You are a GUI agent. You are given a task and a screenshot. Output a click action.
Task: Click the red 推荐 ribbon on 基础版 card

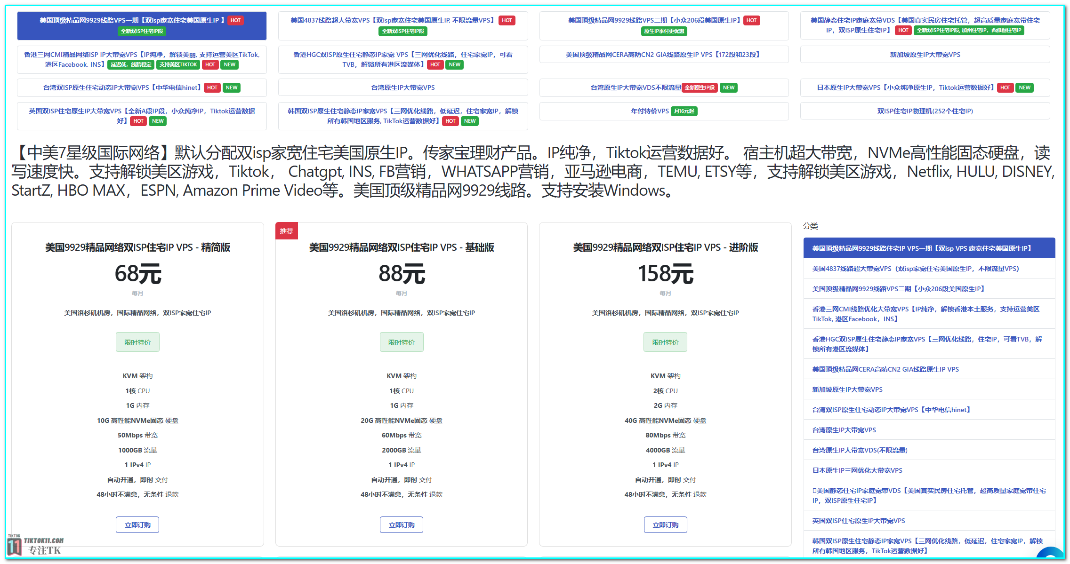[287, 231]
